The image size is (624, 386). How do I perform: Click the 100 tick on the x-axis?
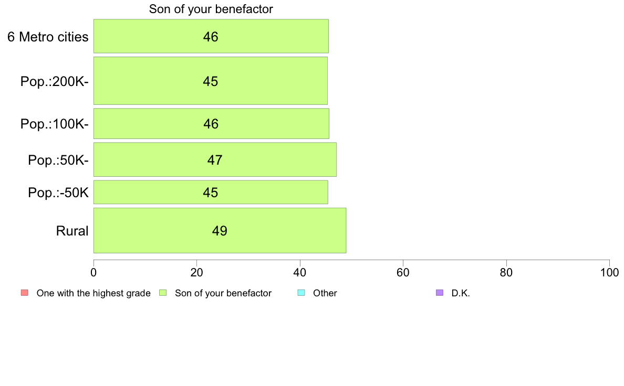coord(609,272)
